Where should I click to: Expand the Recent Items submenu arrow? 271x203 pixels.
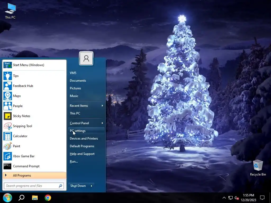102,106
